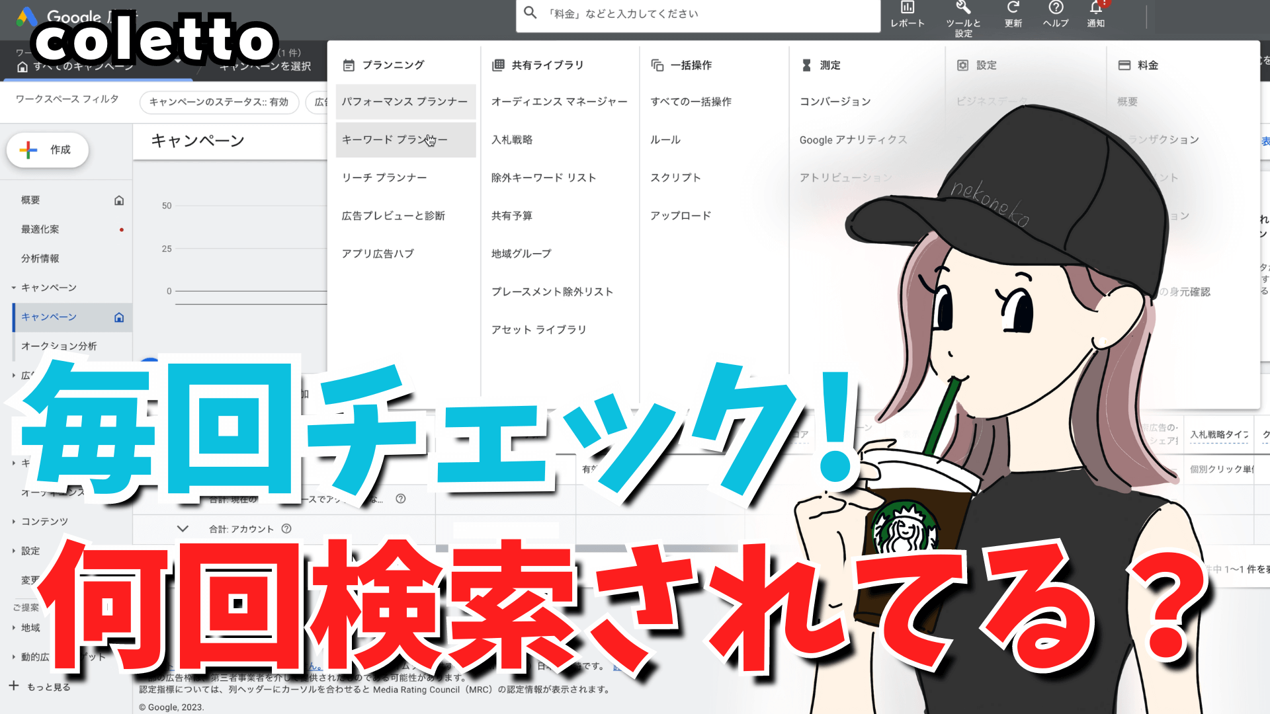Click the plus icon of 作成 button
Image resolution: width=1270 pixels, height=714 pixels.
tap(28, 150)
